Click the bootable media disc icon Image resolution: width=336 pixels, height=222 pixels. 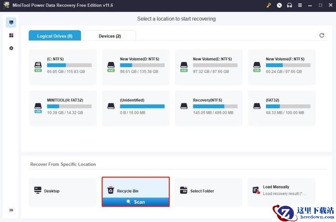[279, 5]
